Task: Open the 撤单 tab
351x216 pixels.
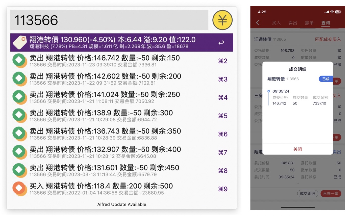Action: (x=309, y=23)
